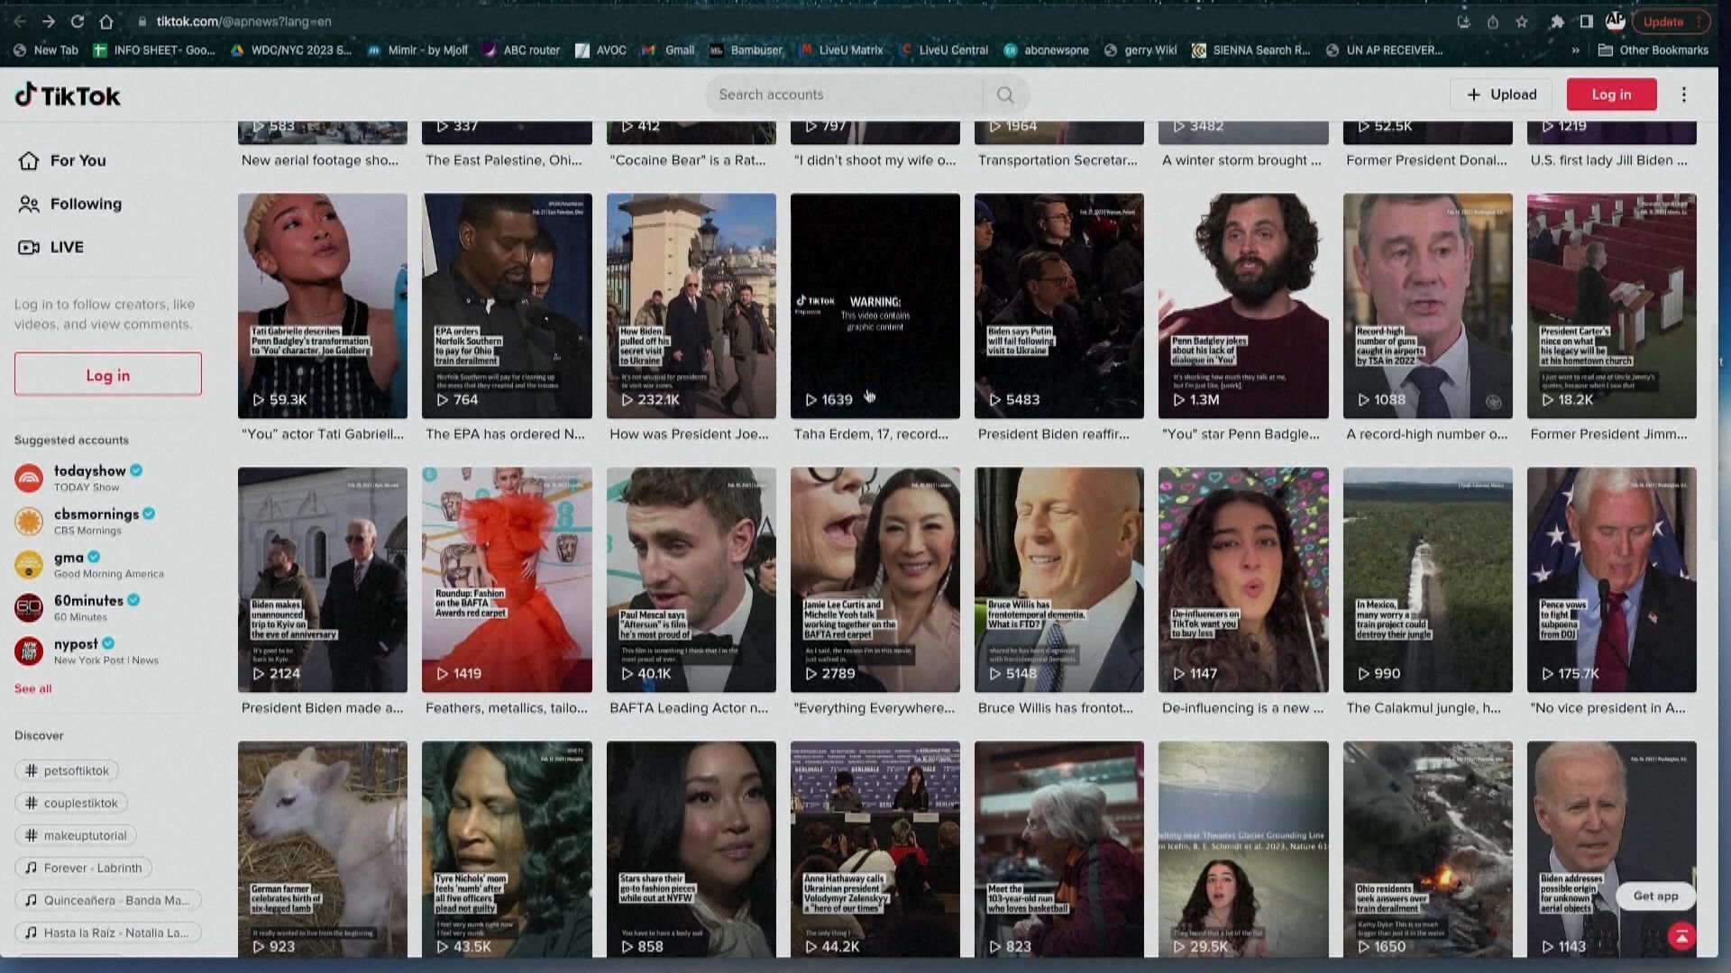Image resolution: width=1731 pixels, height=973 pixels.
Task: Click the Log in sidebar button
Action: click(x=107, y=374)
